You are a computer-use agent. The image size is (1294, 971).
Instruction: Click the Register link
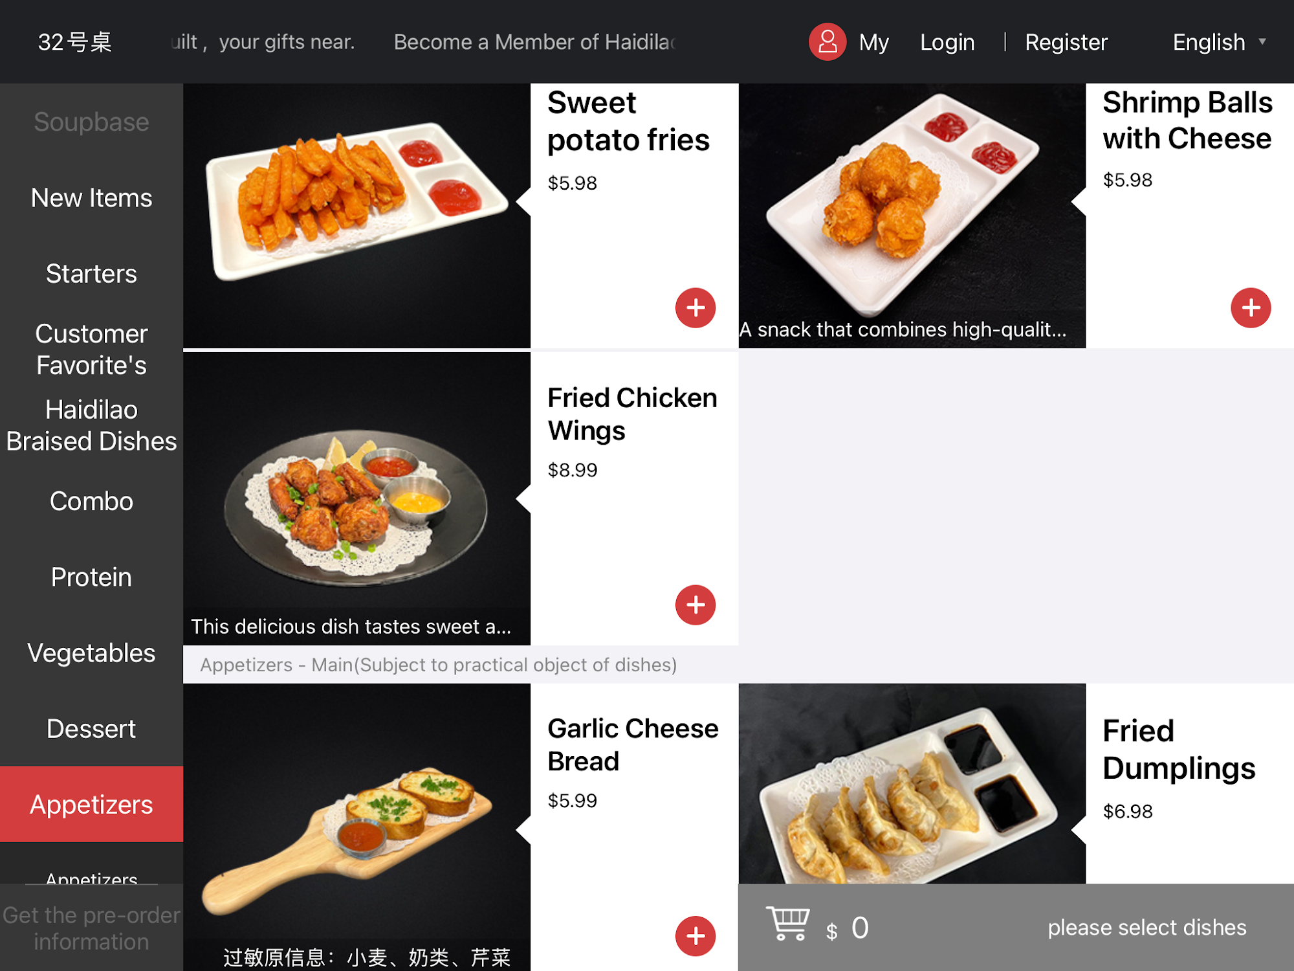tap(1066, 42)
